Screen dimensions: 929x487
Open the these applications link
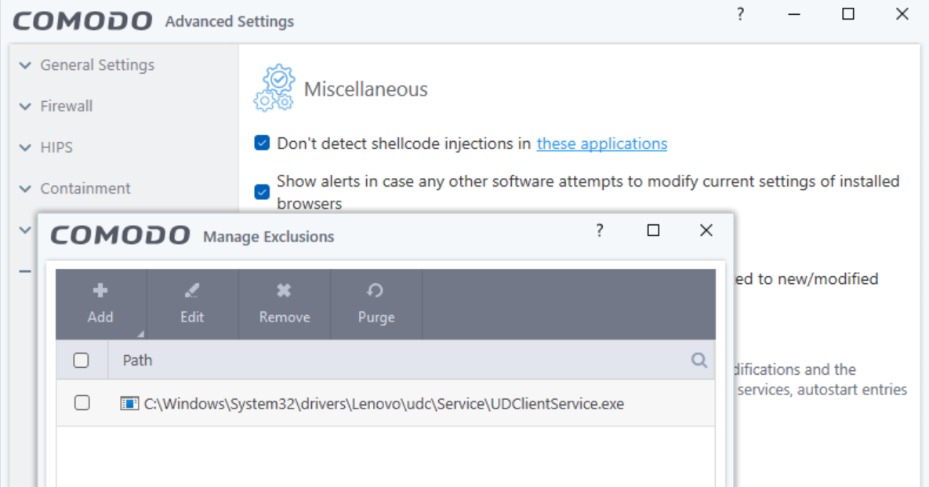[x=601, y=144]
